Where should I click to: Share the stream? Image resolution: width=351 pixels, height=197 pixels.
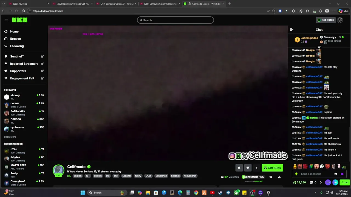271,177
